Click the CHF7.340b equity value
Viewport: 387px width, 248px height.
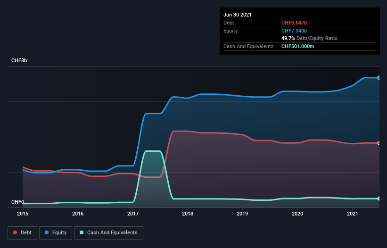[294, 31]
